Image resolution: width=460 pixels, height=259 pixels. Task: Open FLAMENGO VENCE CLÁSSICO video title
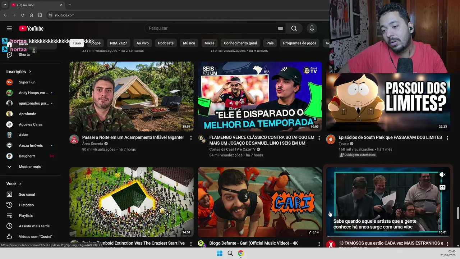click(x=262, y=140)
